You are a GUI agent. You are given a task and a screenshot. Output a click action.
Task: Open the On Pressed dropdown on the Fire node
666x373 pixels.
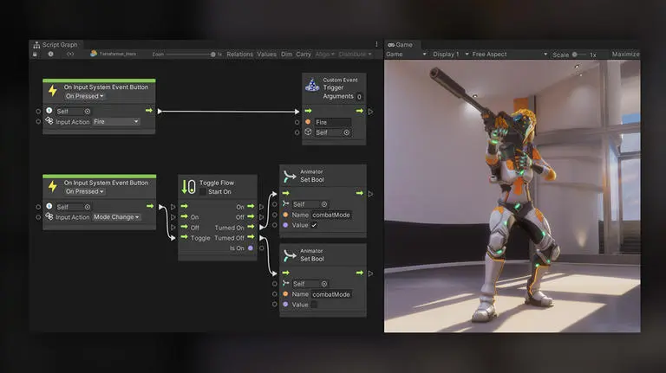(84, 96)
